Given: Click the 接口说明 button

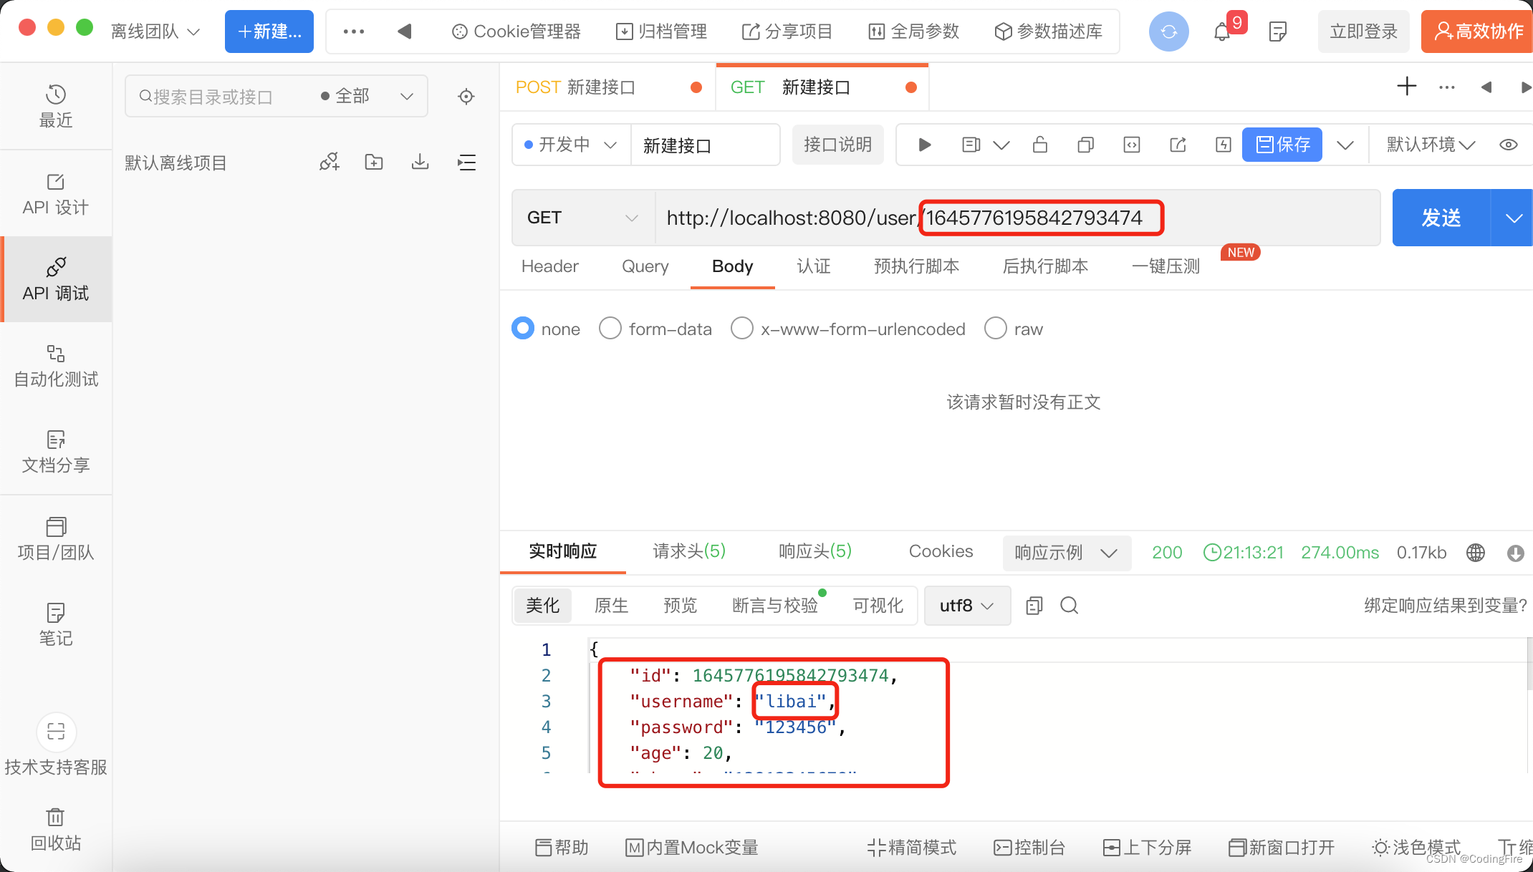Looking at the screenshot, I should [837, 145].
